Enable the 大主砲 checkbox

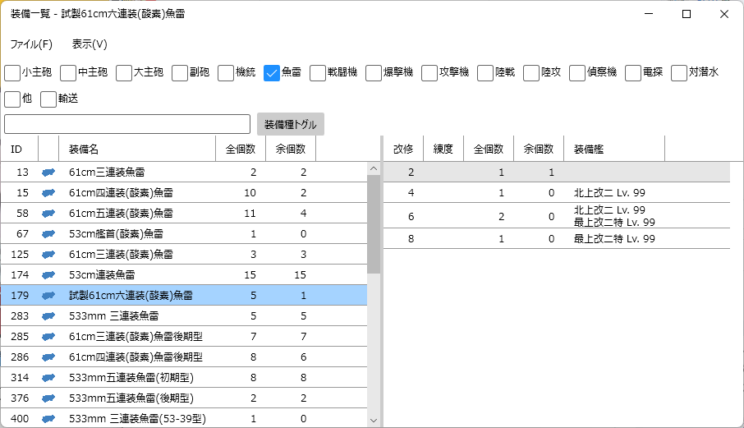(124, 72)
